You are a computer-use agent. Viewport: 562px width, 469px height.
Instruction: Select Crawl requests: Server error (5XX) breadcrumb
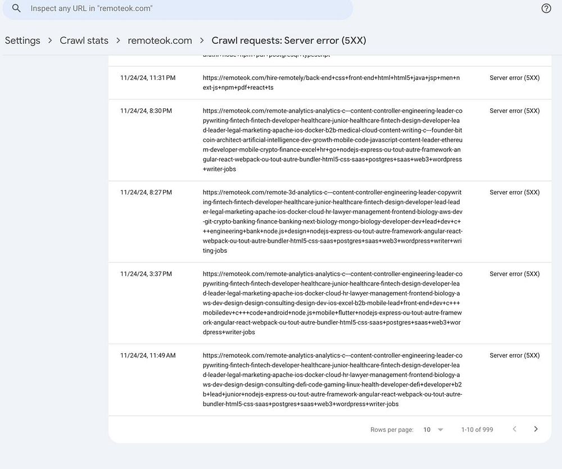point(288,40)
